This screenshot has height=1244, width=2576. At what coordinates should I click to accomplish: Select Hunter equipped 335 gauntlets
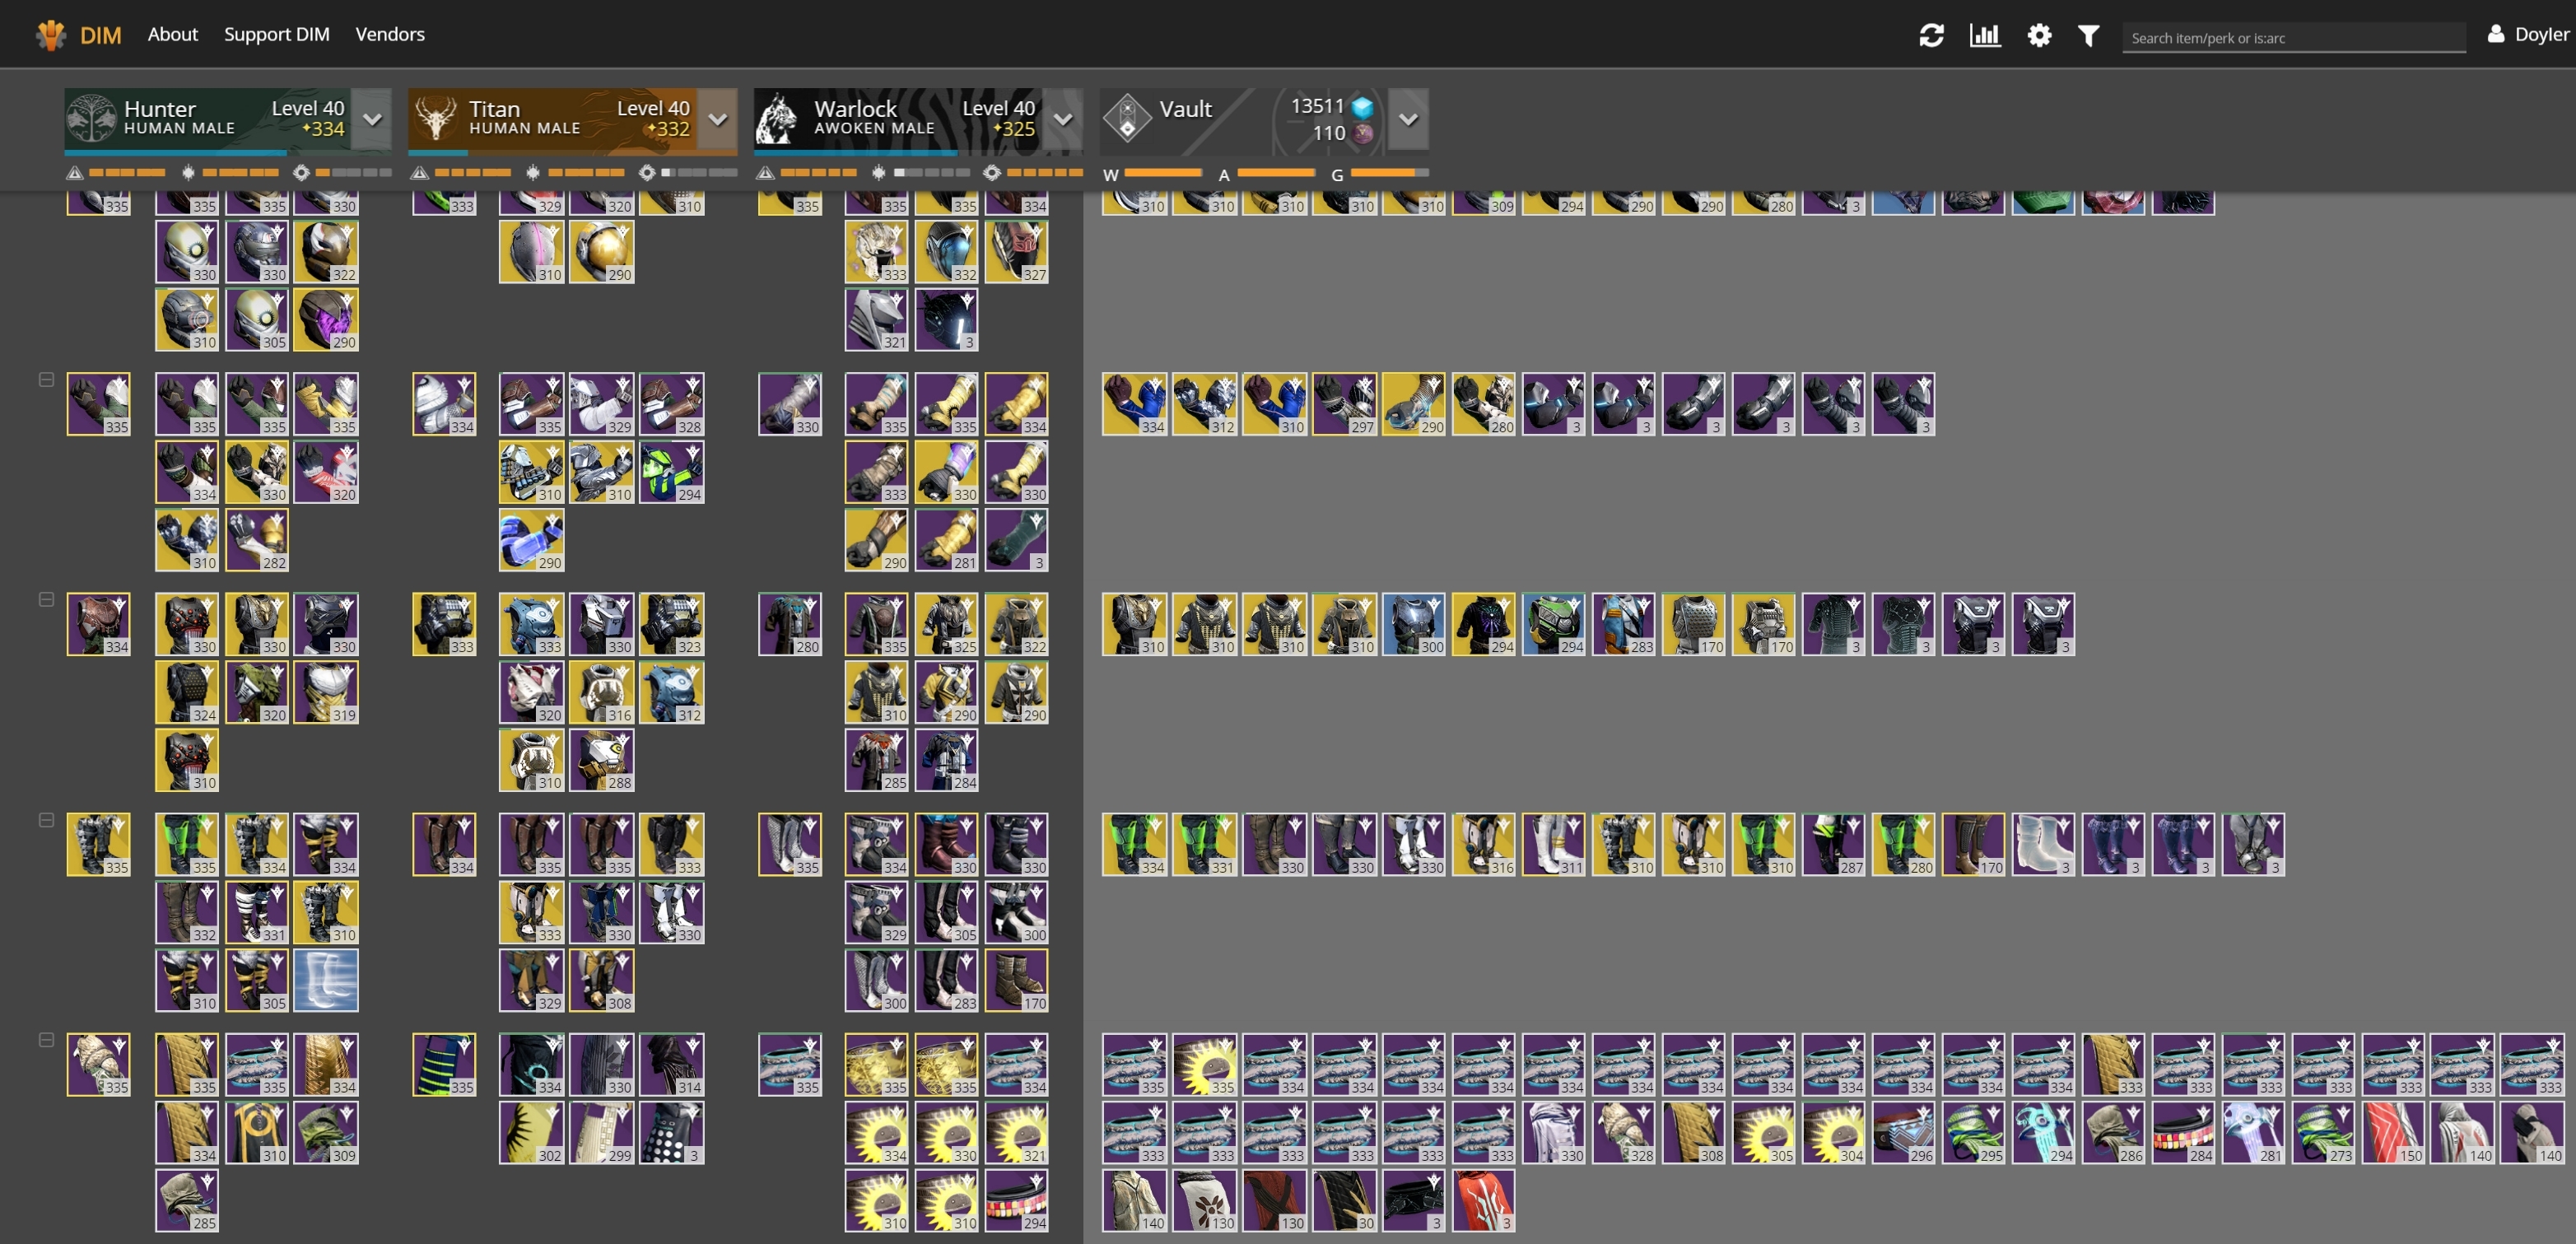pos(98,404)
